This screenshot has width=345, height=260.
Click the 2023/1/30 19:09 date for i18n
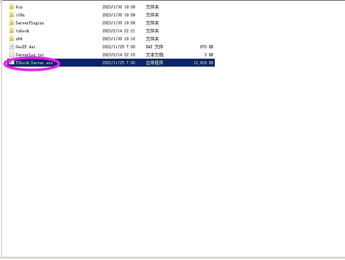[x=119, y=15]
